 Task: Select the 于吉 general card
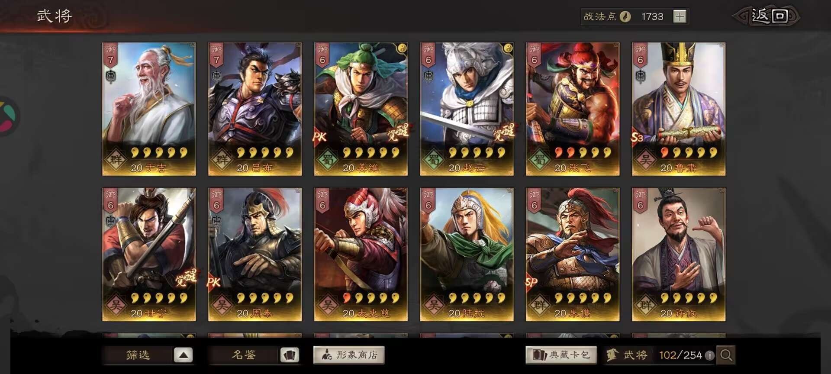pos(149,109)
